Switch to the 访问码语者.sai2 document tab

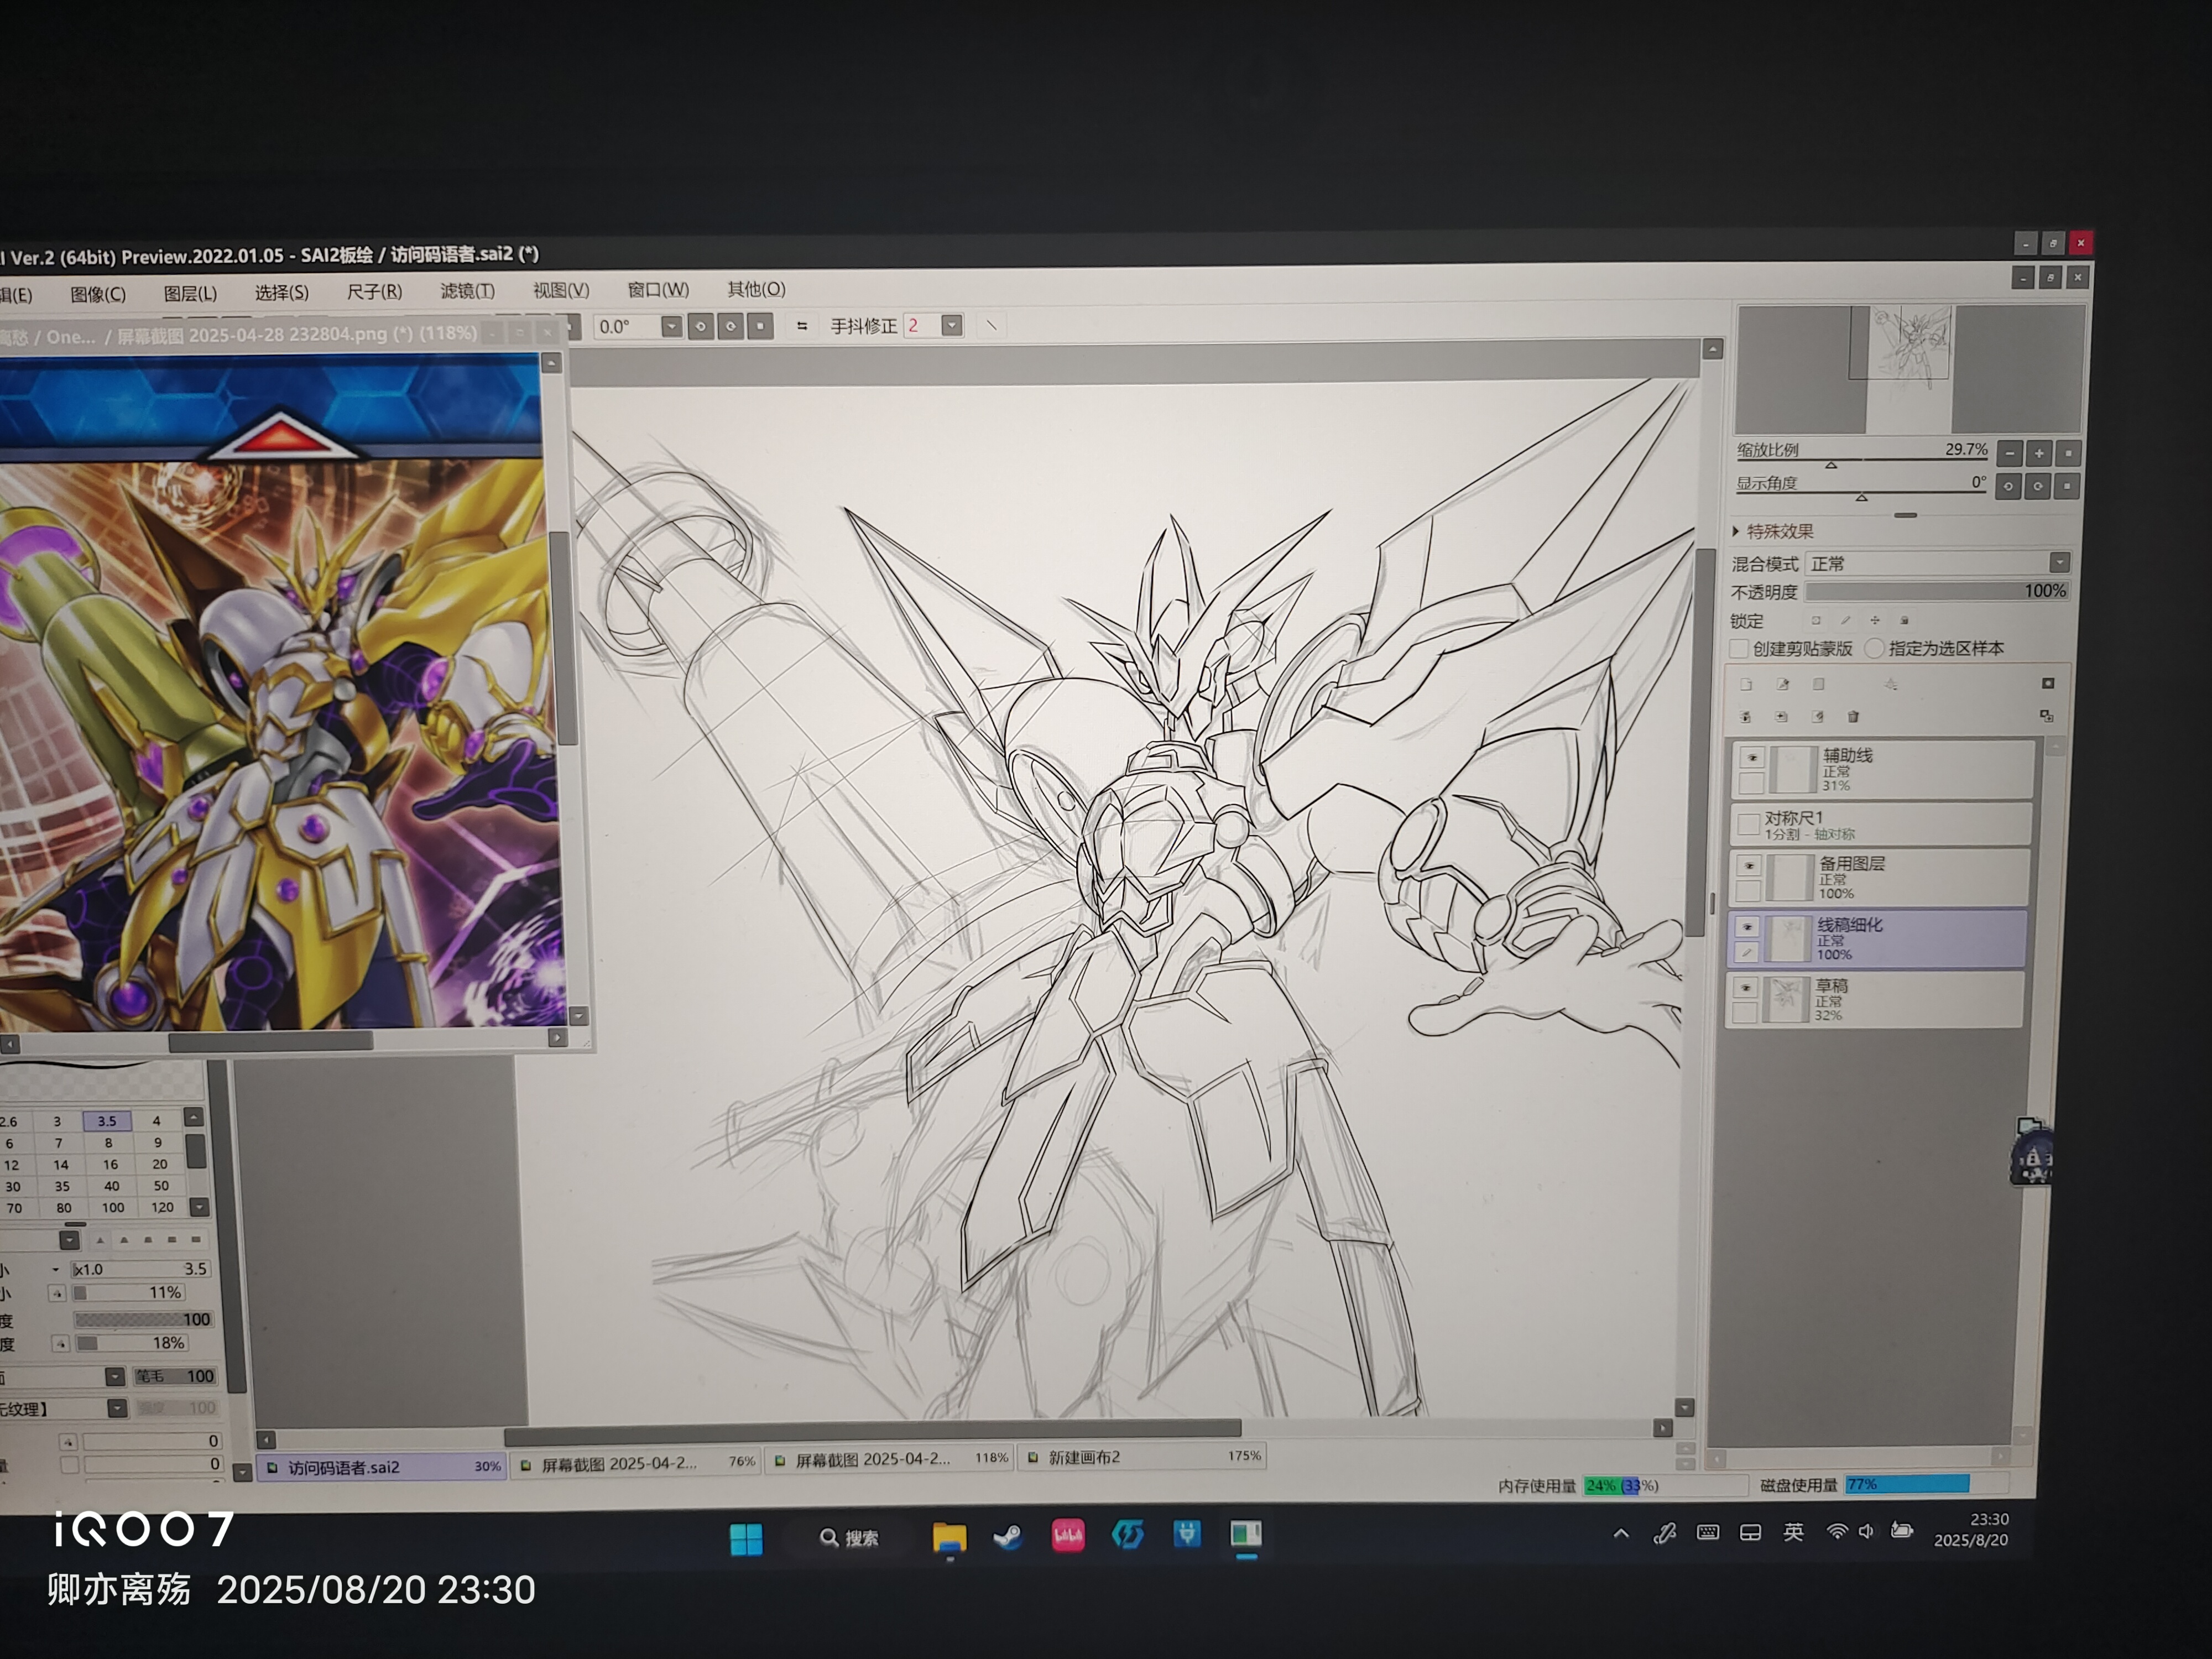tap(381, 1467)
